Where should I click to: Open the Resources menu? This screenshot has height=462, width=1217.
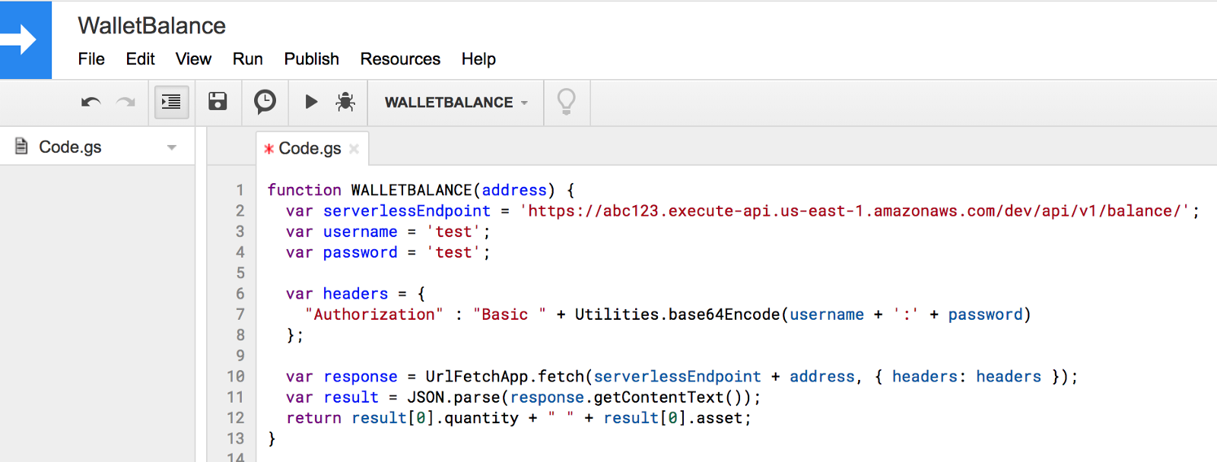(x=400, y=59)
